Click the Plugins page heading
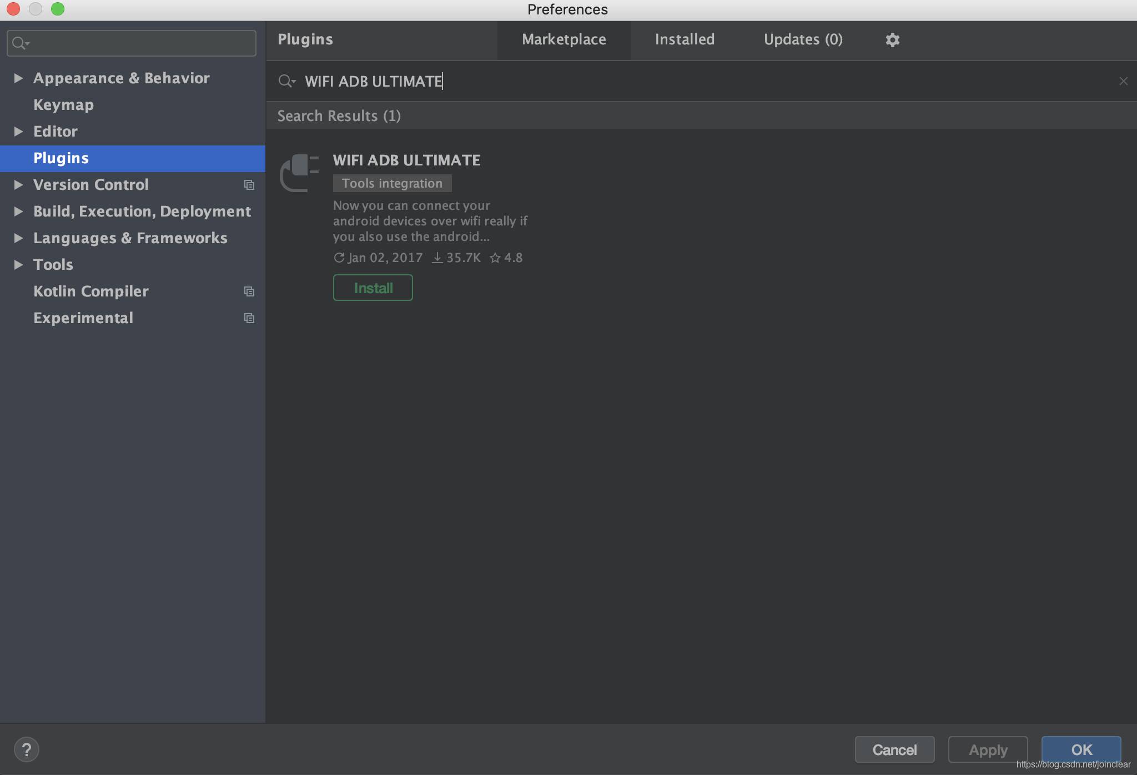The height and width of the screenshot is (775, 1137). [x=305, y=39]
